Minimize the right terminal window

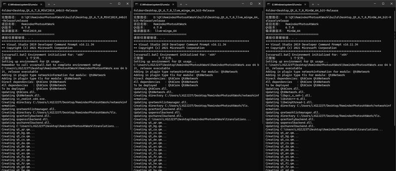375,4
